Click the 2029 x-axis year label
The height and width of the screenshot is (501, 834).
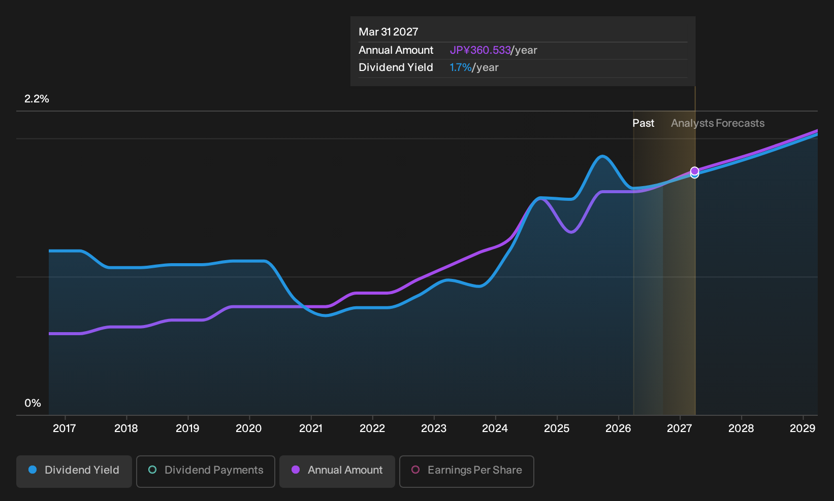click(803, 428)
